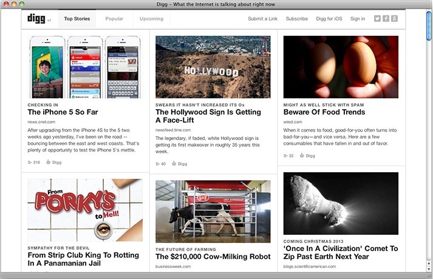The image size is (433, 279).
Task: Click the Digg logo
Action: [36, 18]
